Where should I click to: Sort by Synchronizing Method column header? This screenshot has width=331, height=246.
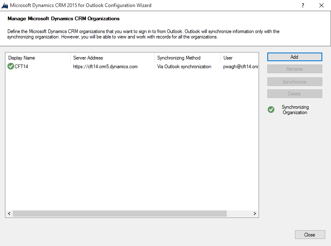coord(188,58)
